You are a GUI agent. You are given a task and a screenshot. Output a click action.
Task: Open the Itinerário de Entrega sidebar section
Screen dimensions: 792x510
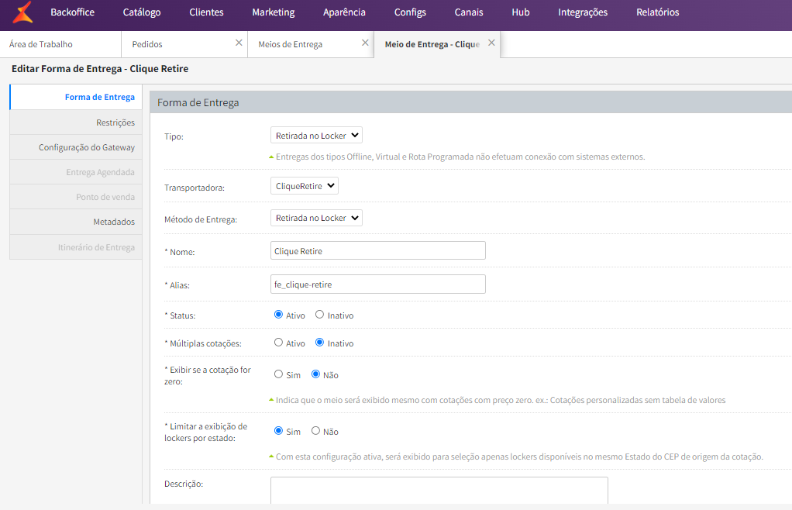click(x=76, y=247)
